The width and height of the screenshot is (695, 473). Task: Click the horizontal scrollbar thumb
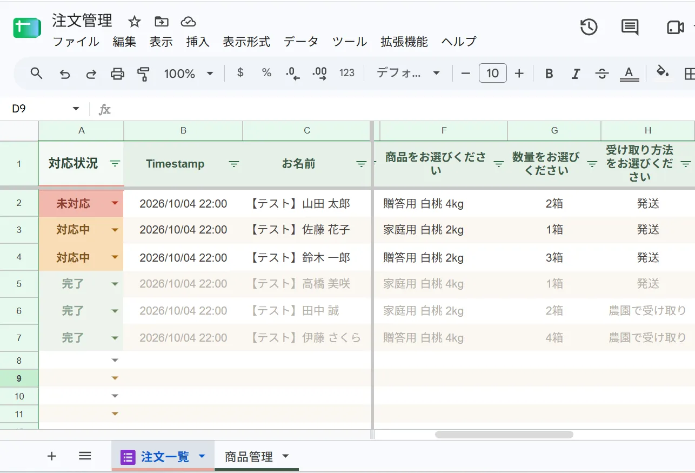coord(504,434)
